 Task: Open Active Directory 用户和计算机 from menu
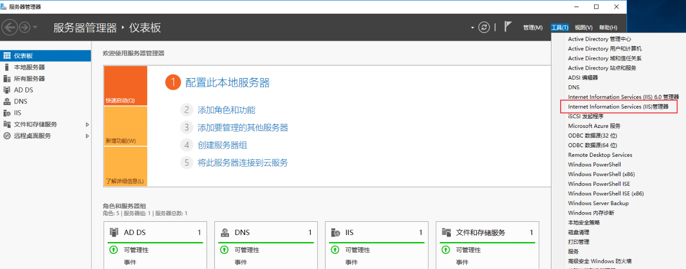click(x=604, y=49)
